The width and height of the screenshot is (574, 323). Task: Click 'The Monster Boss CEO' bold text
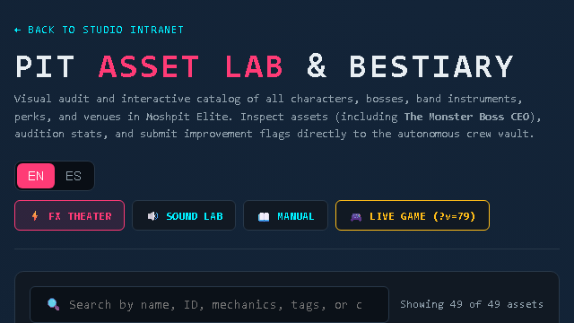click(x=466, y=117)
